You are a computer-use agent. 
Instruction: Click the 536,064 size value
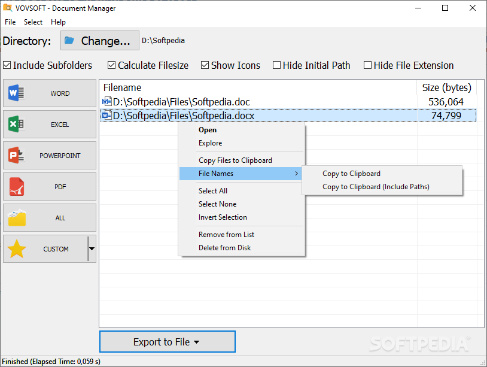(x=446, y=102)
